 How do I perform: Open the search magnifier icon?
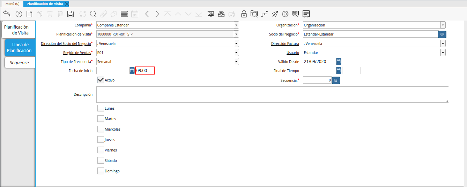[x=93, y=14]
